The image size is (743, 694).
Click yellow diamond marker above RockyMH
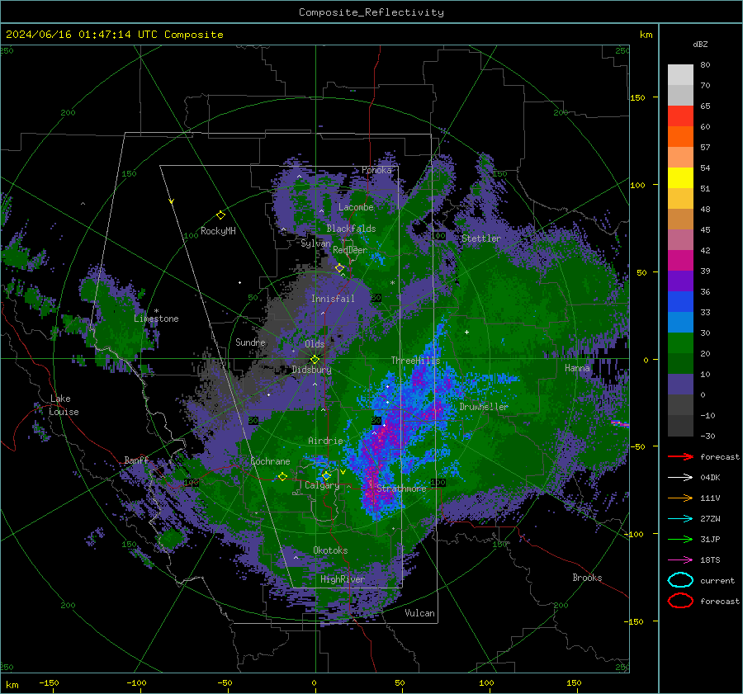click(x=220, y=215)
